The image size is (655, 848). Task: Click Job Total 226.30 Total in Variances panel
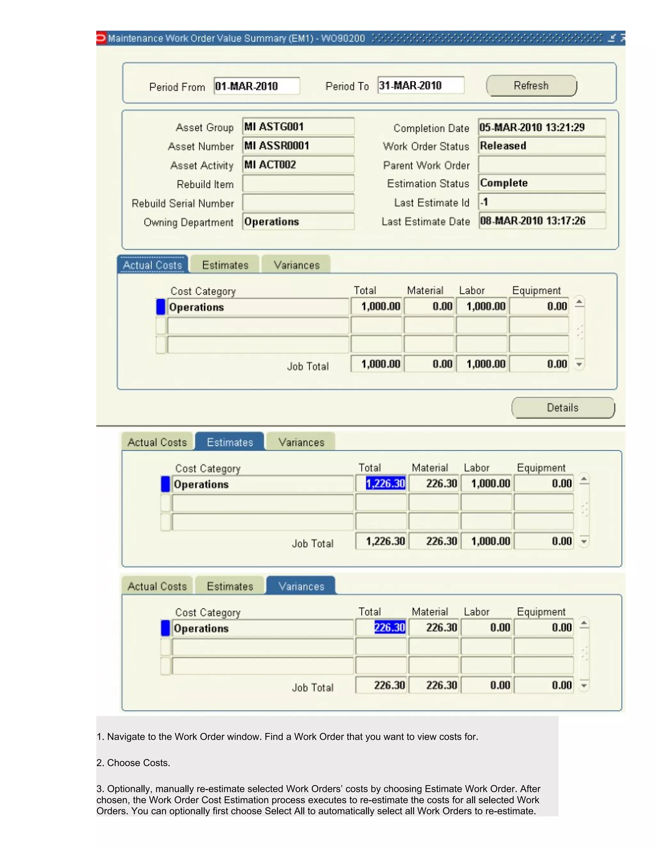point(381,685)
